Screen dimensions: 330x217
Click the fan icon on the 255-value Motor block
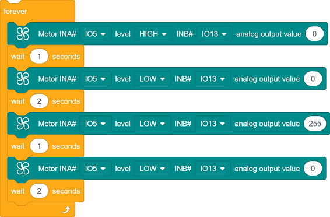point(23,124)
